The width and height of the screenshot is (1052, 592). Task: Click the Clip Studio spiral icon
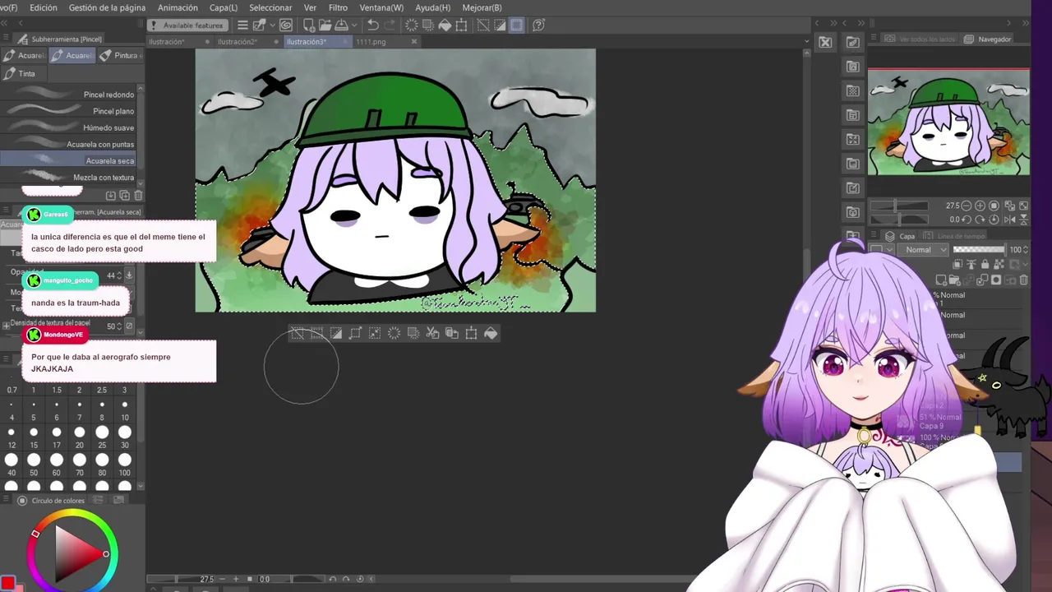288,25
